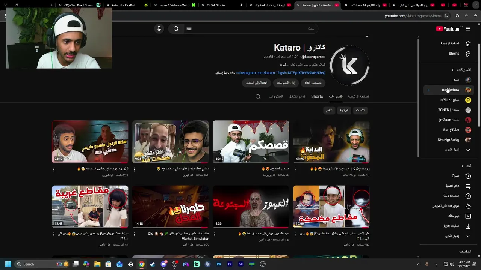Select the Videos channel tab
The image size is (481, 270).
click(x=336, y=96)
